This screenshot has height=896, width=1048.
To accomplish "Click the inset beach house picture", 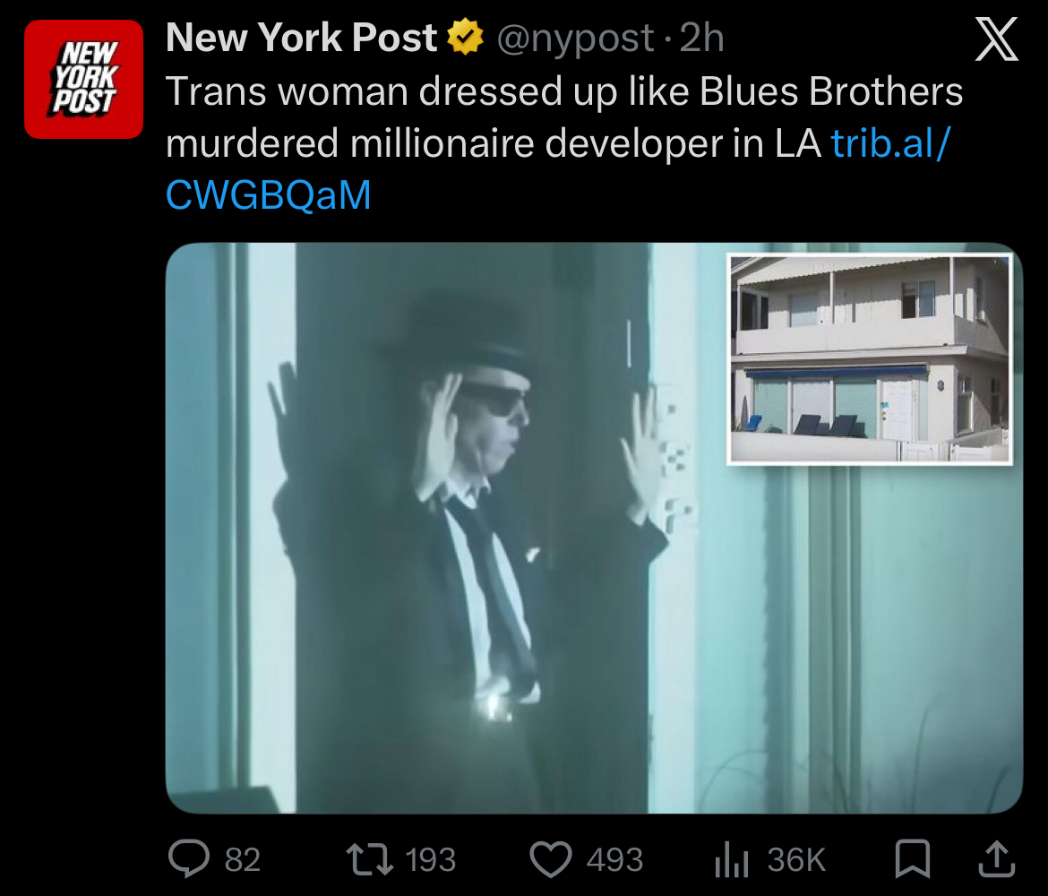I will click(x=870, y=359).
